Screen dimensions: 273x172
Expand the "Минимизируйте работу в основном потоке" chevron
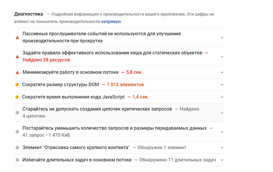coord(222,72)
